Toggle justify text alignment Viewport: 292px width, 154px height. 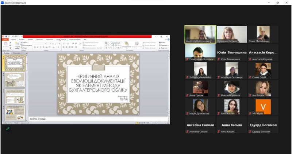coord(72,47)
